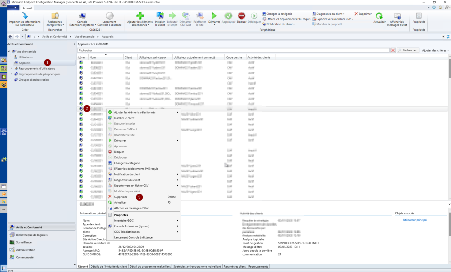Click Utilisateur principal link
Screen dimensions: 451x272
tap(415, 220)
